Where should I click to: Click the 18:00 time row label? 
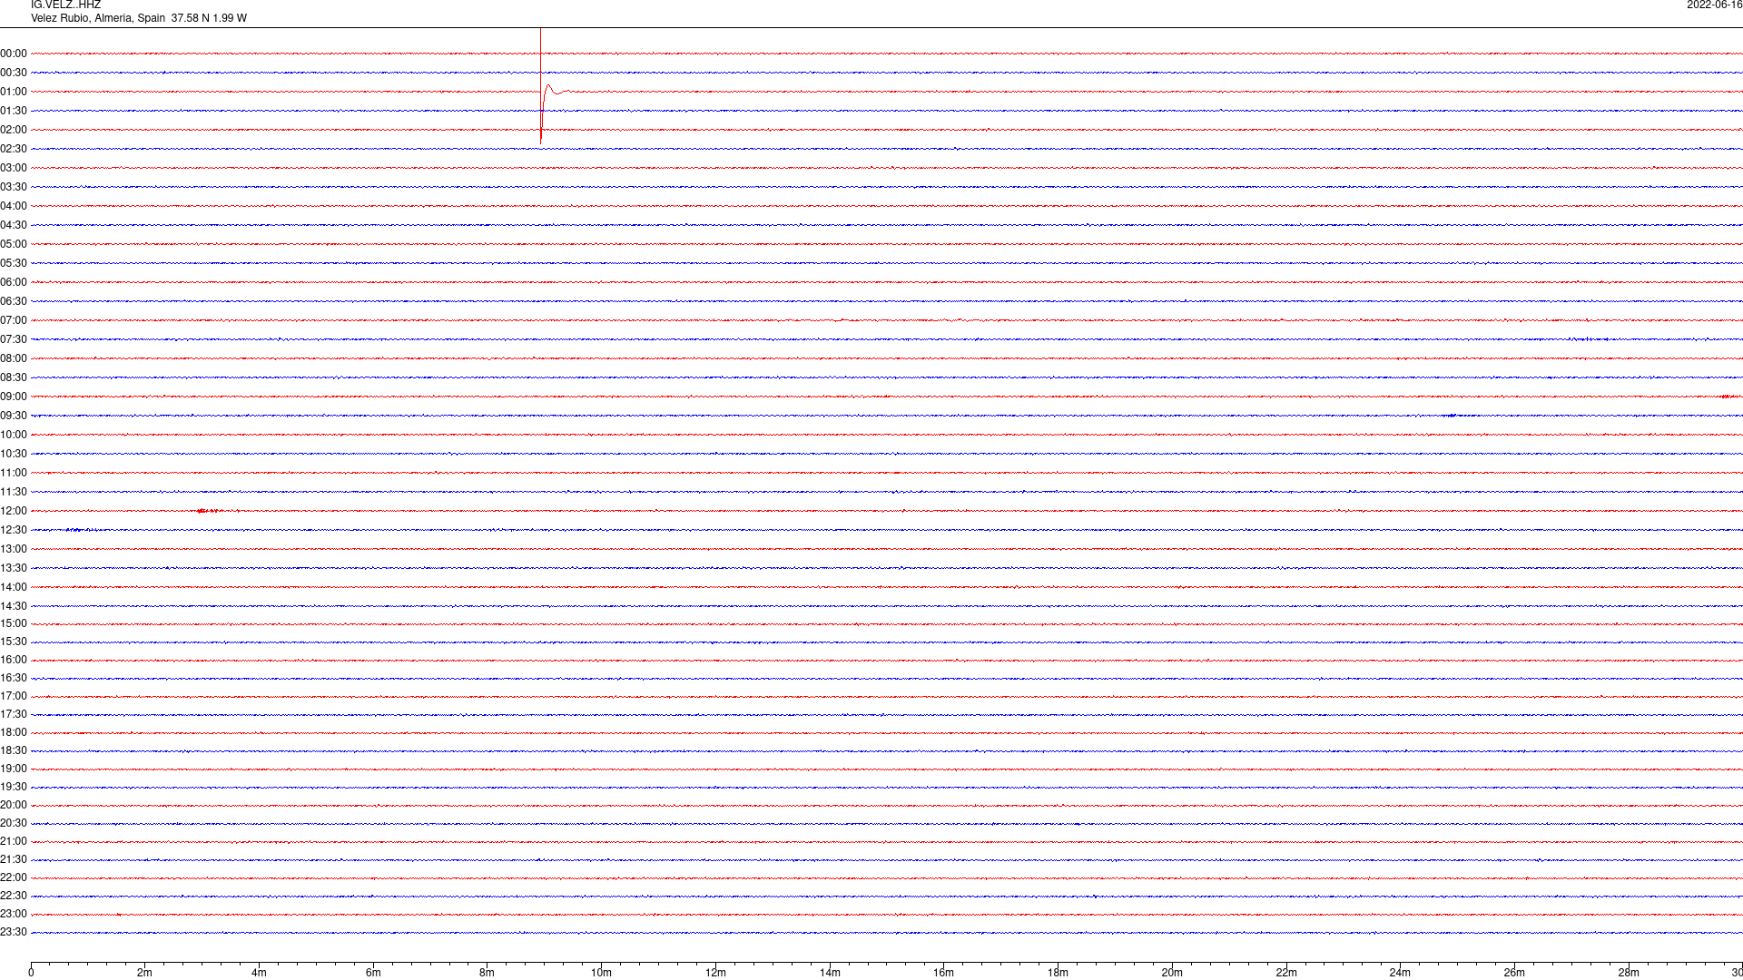tap(14, 732)
